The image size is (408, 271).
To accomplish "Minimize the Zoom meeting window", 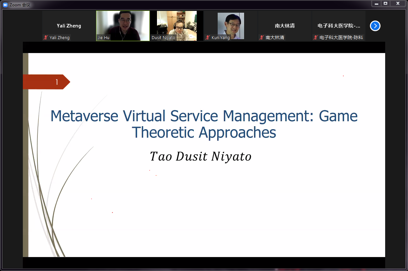I will pos(376,3).
